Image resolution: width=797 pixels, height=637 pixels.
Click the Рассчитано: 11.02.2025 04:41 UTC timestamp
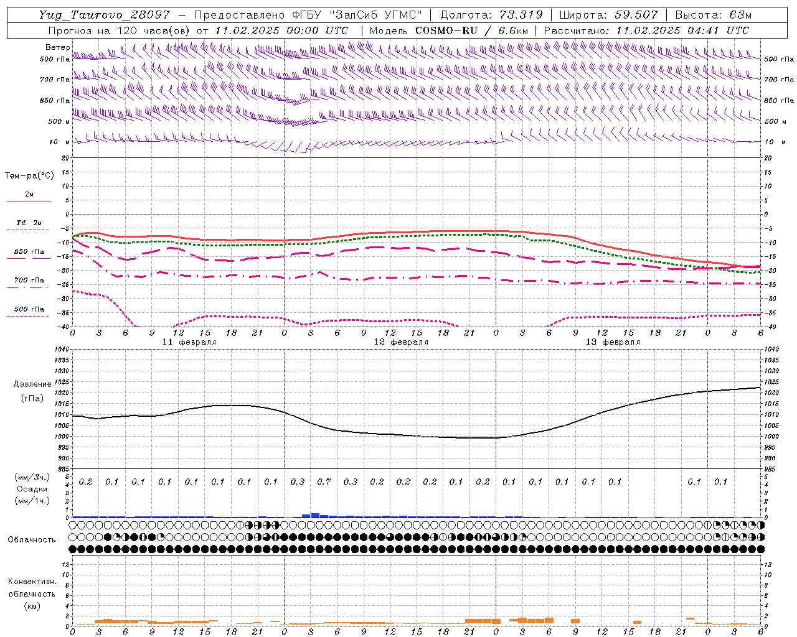pyautogui.click(x=646, y=30)
